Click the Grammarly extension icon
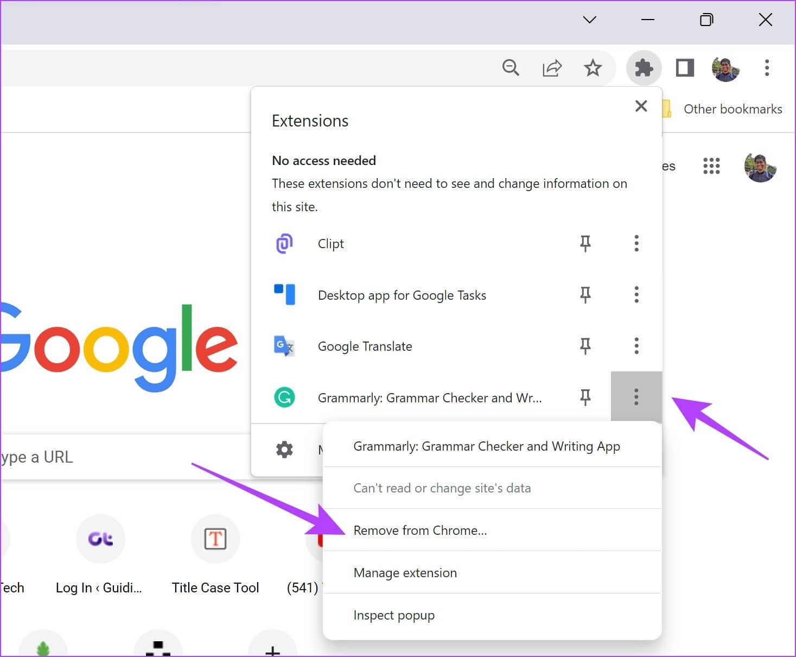The height and width of the screenshot is (657, 796). (284, 397)
